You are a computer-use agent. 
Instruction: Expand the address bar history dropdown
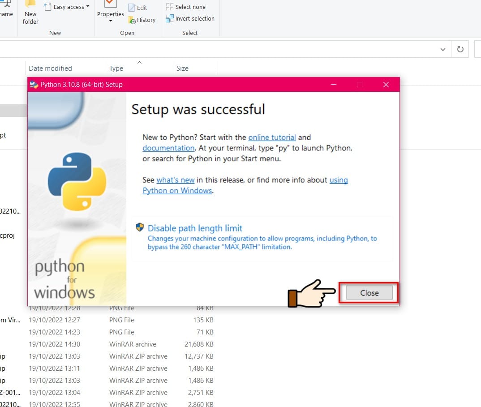442,49
